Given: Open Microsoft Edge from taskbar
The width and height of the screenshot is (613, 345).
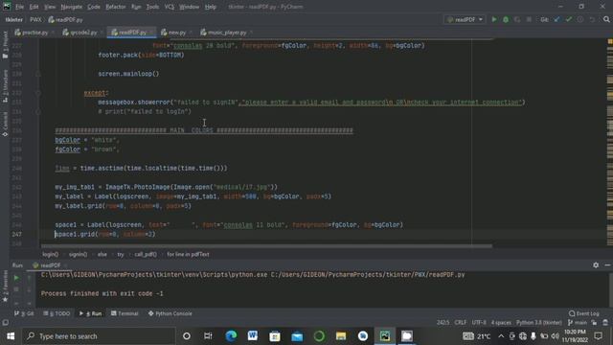Looking at the screenshot, I should [x=231, y=336].
